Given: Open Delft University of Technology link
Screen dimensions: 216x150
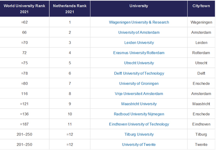Looking at the screenshot, I should click(x=139, y=73).
